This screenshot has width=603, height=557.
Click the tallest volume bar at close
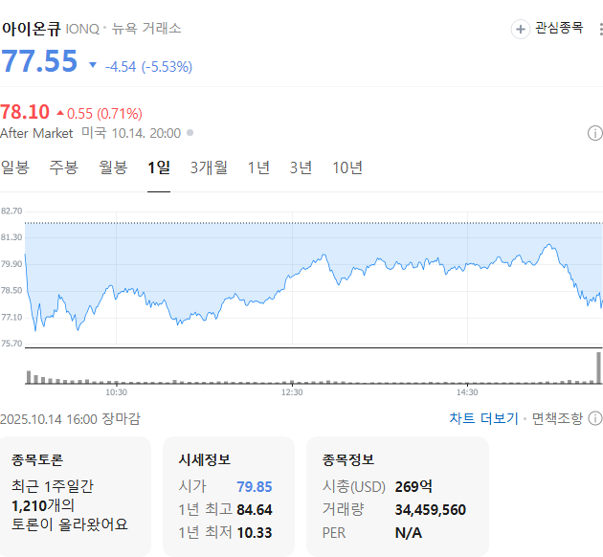pos(599,369)
